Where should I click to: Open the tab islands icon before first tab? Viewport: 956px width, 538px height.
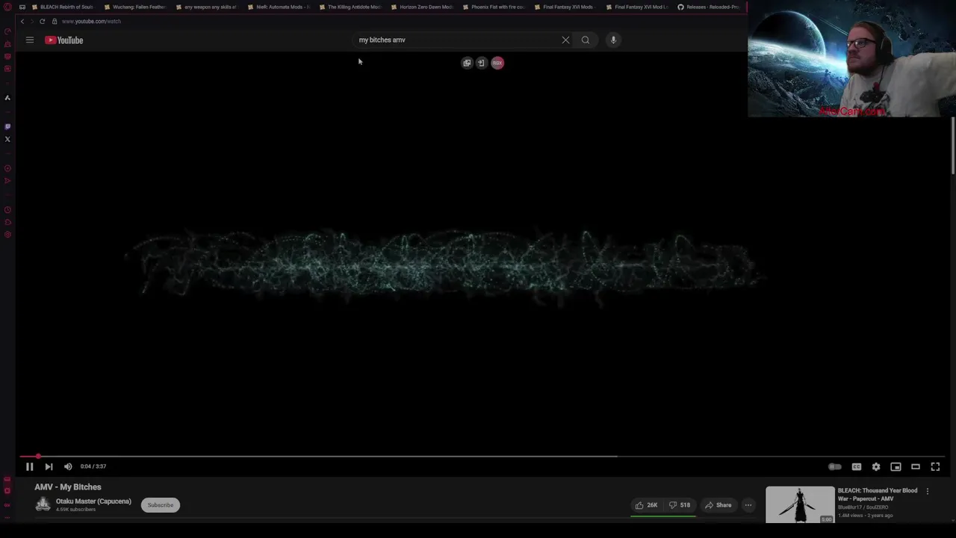(x=22, y=7)
